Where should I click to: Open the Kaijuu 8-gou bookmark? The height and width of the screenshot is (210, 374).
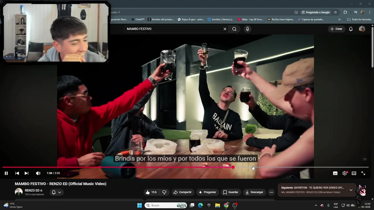tap(191, 20)
